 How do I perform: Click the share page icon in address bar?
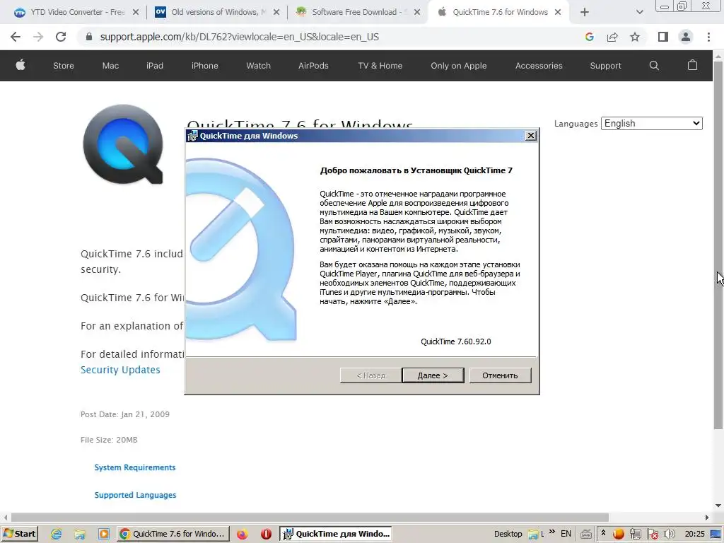tap(612, 37)
